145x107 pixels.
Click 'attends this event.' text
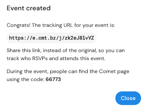click(x=83, y=59)
